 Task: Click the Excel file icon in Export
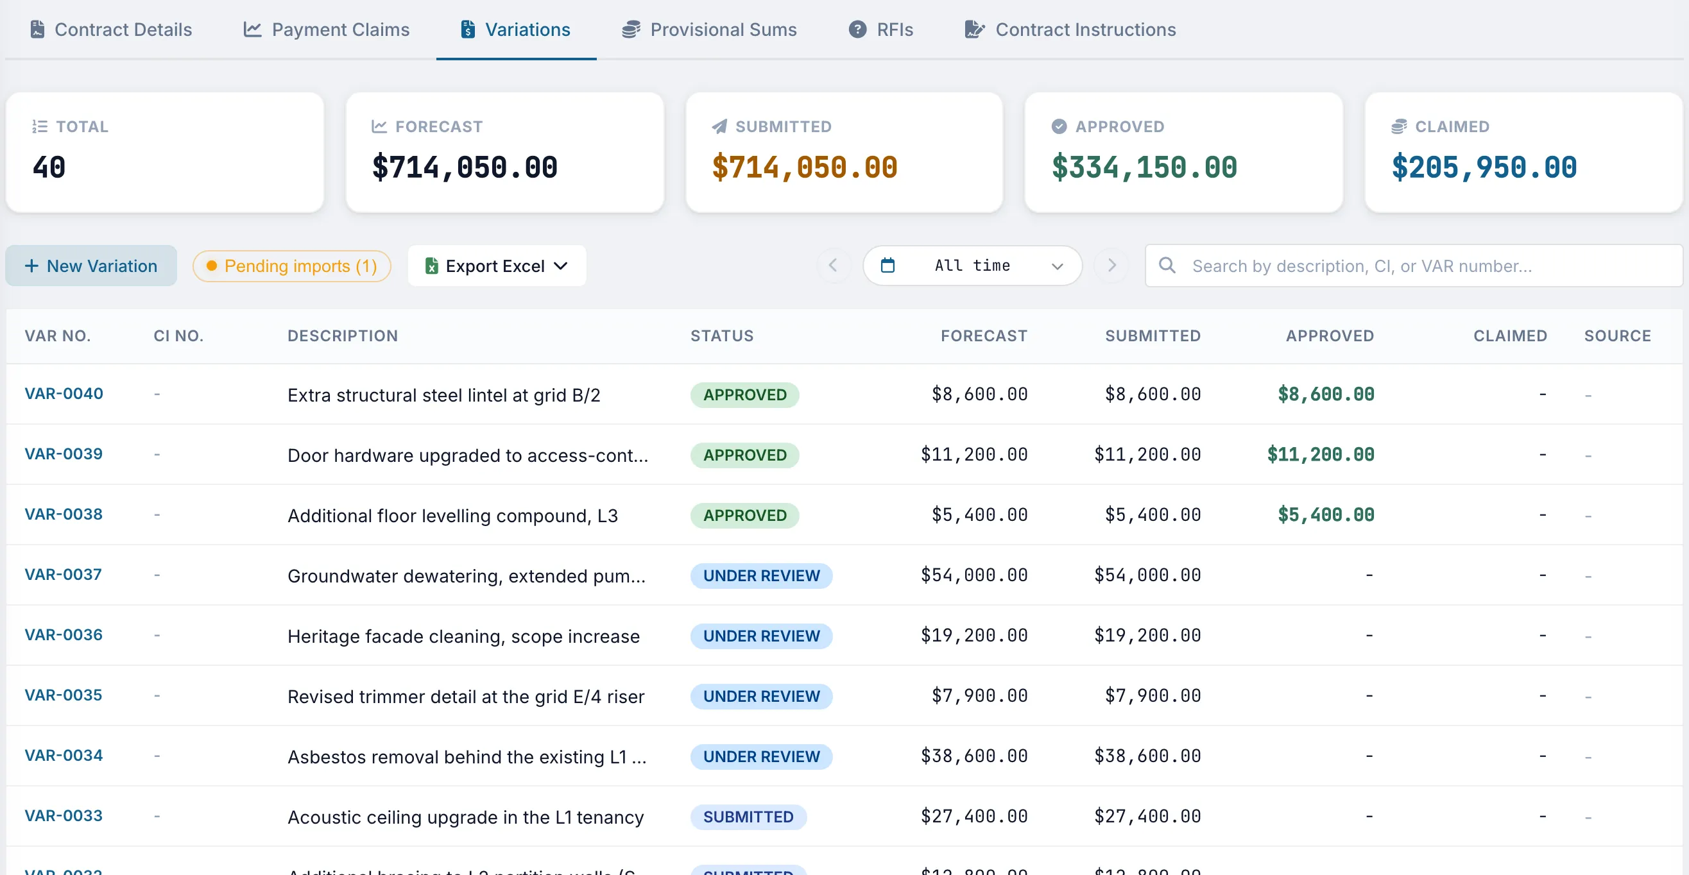click(431, 266)
